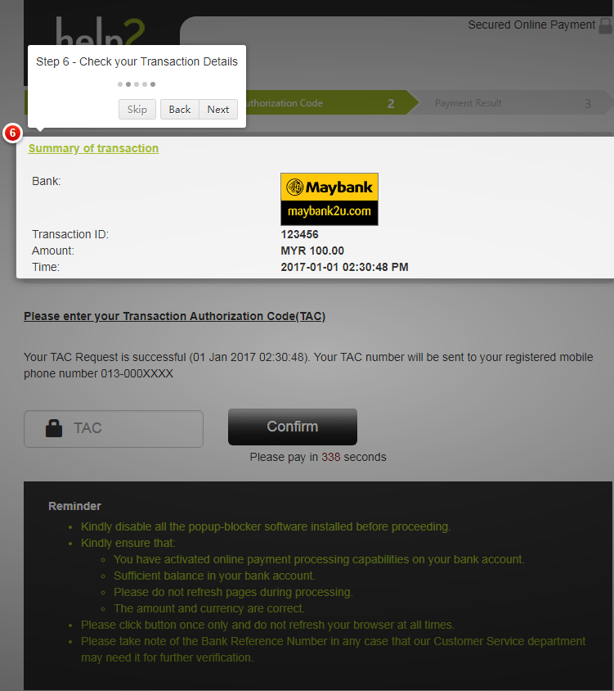The image size is (614, 691).
Task: Click the red step 6 badge
Action: [x=12, y=133]
